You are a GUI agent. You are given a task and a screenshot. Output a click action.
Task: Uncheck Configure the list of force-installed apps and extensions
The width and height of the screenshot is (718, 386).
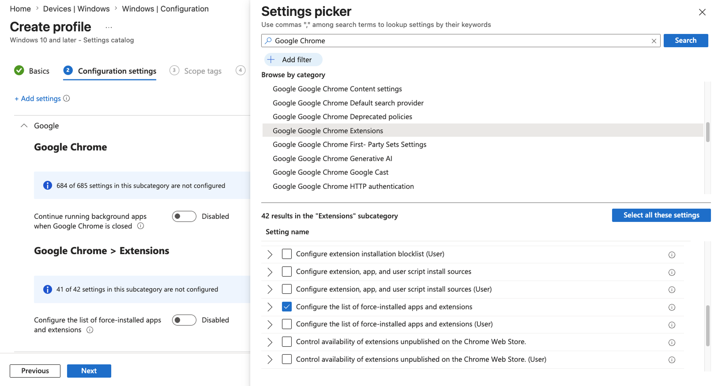coord(287,307)
